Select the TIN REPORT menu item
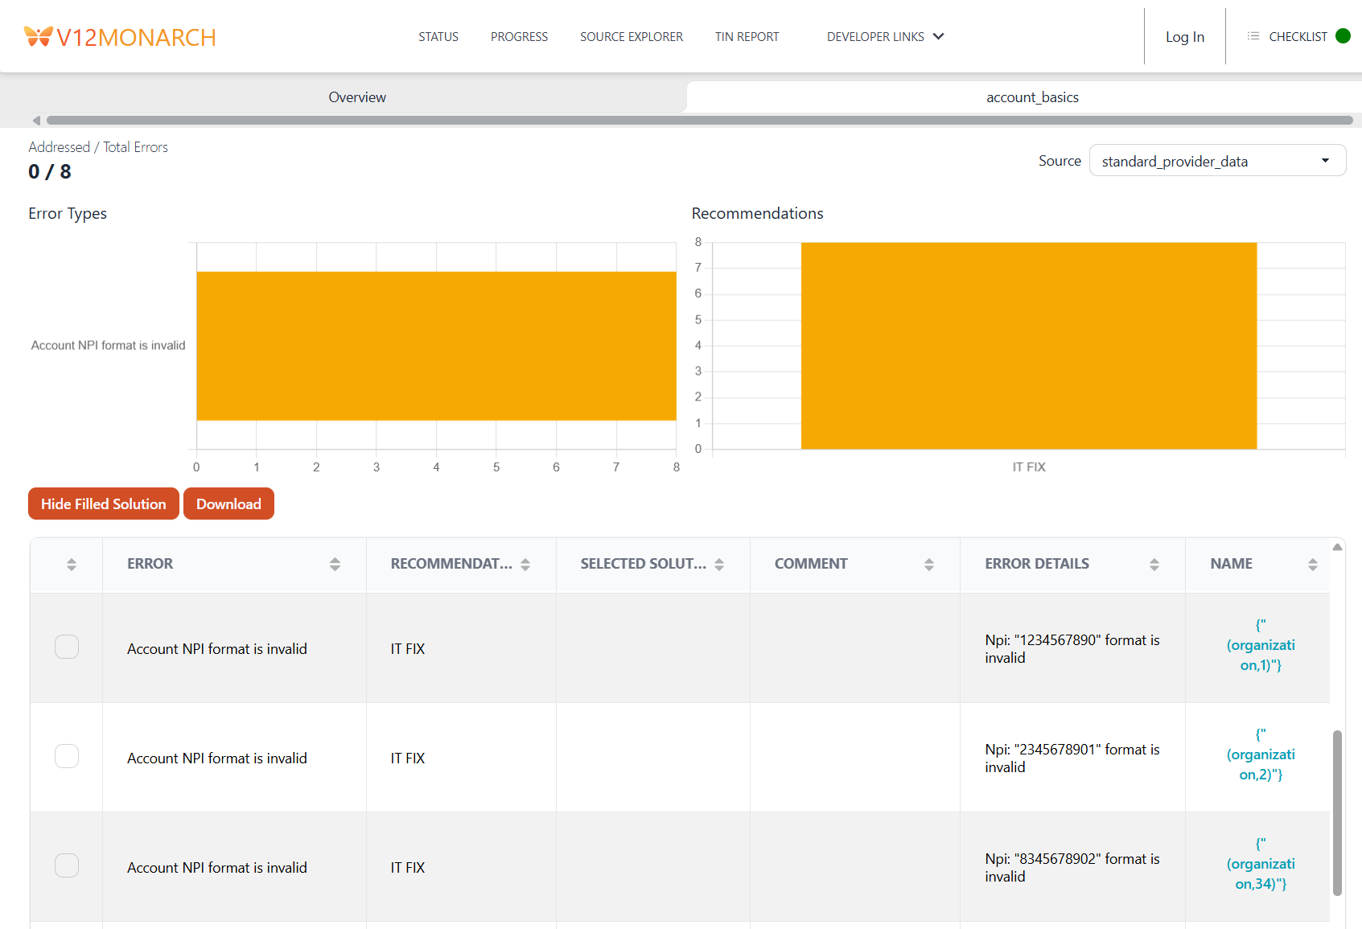This screenshot has height=929, width=1362. click(x=747, y=36)
